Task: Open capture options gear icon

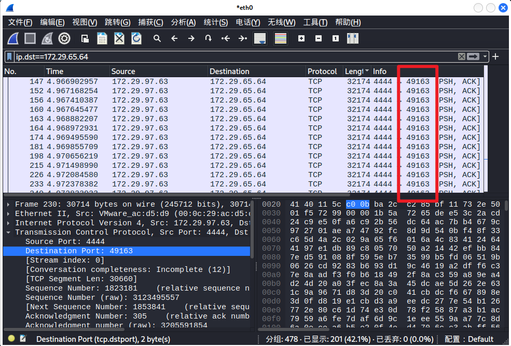Action: point(64,38)
